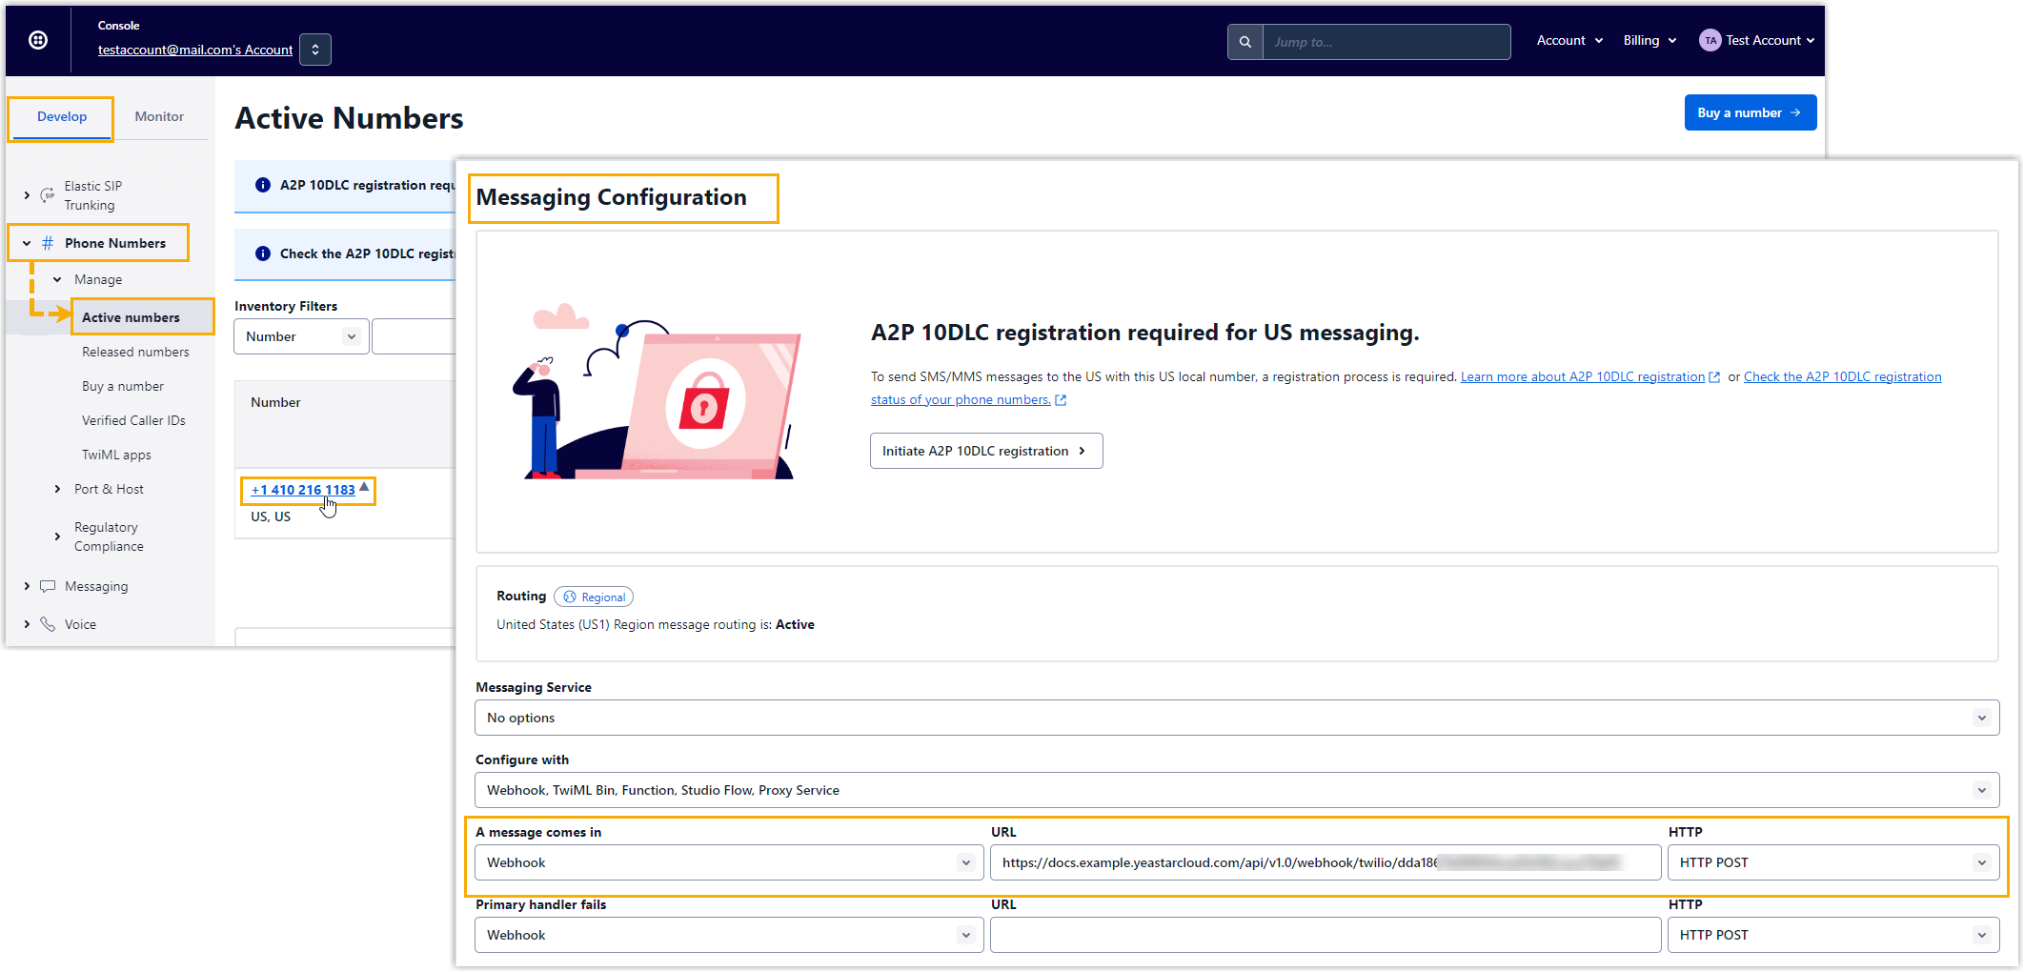Switch to the Monitor tab

pyautogui.click(x=159, y=116)
